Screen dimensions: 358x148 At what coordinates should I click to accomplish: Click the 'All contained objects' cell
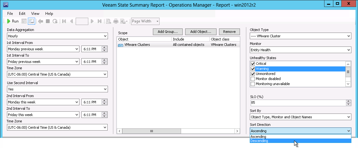tap(189, 45)
